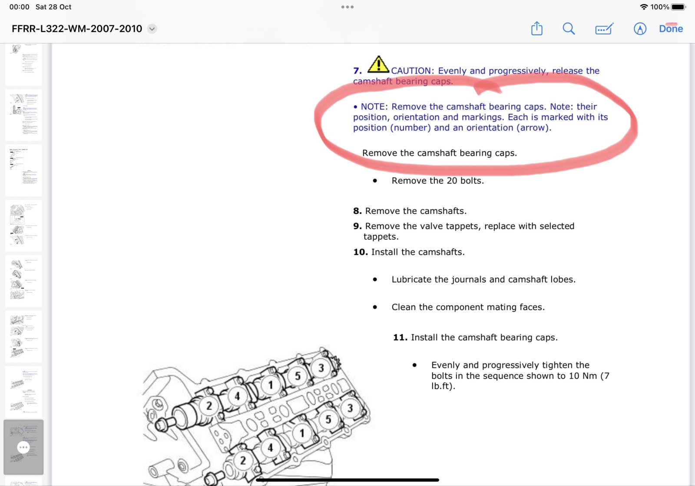Select the fifth page thumbnail in sidebar
This screenshot has height=486, width=695.
pyautogui.click(x=23, y=281)
